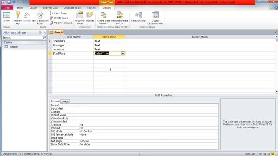Select the Design ribbon tab

[107, 8]
